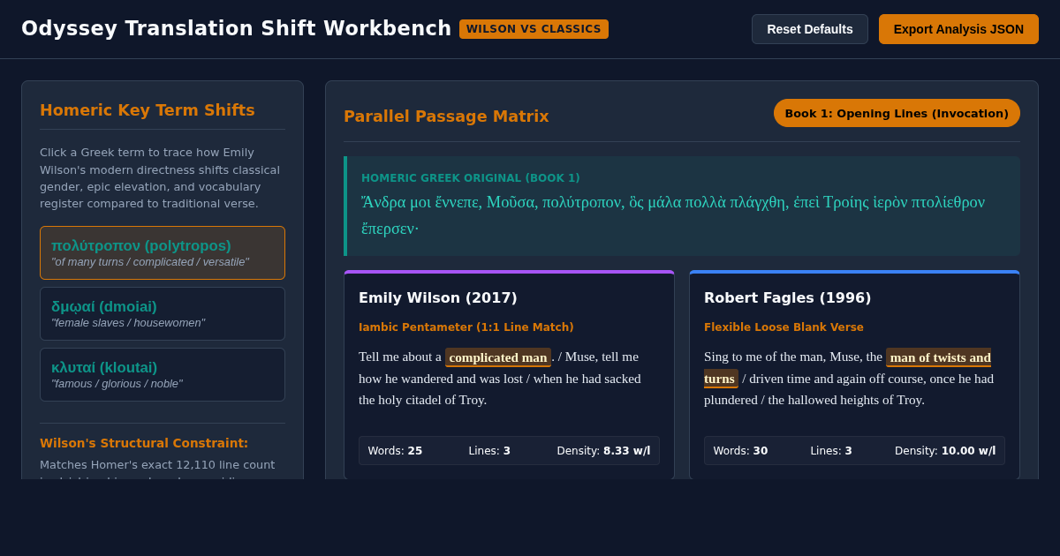Click the Reset Defaults button
The width and height of the screenshot is (1060, 556).
[809, 29]
